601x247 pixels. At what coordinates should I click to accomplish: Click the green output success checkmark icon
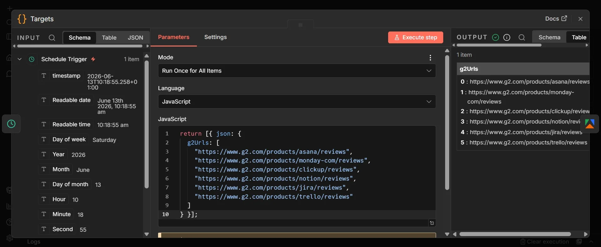click(496, 37)
